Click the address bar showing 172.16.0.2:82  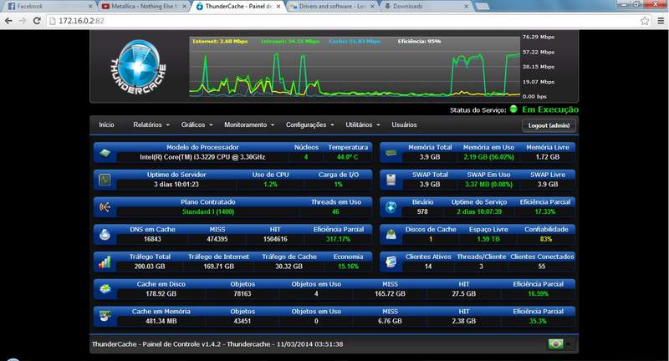344,20
